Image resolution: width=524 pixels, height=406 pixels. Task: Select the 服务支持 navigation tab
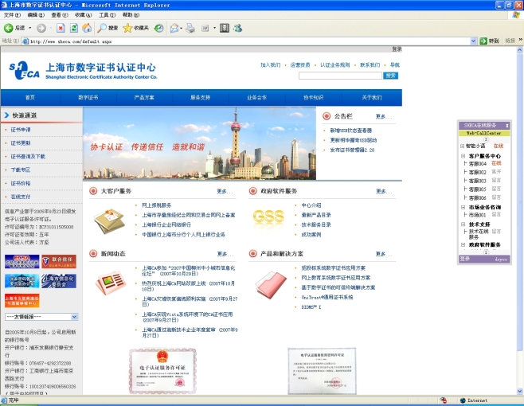click(x=200, y=98)
